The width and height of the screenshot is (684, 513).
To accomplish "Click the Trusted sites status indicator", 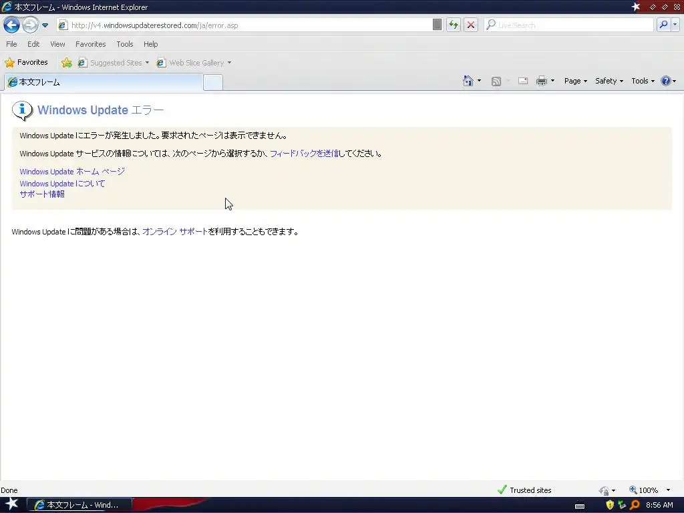I will [x=524, y=490].
